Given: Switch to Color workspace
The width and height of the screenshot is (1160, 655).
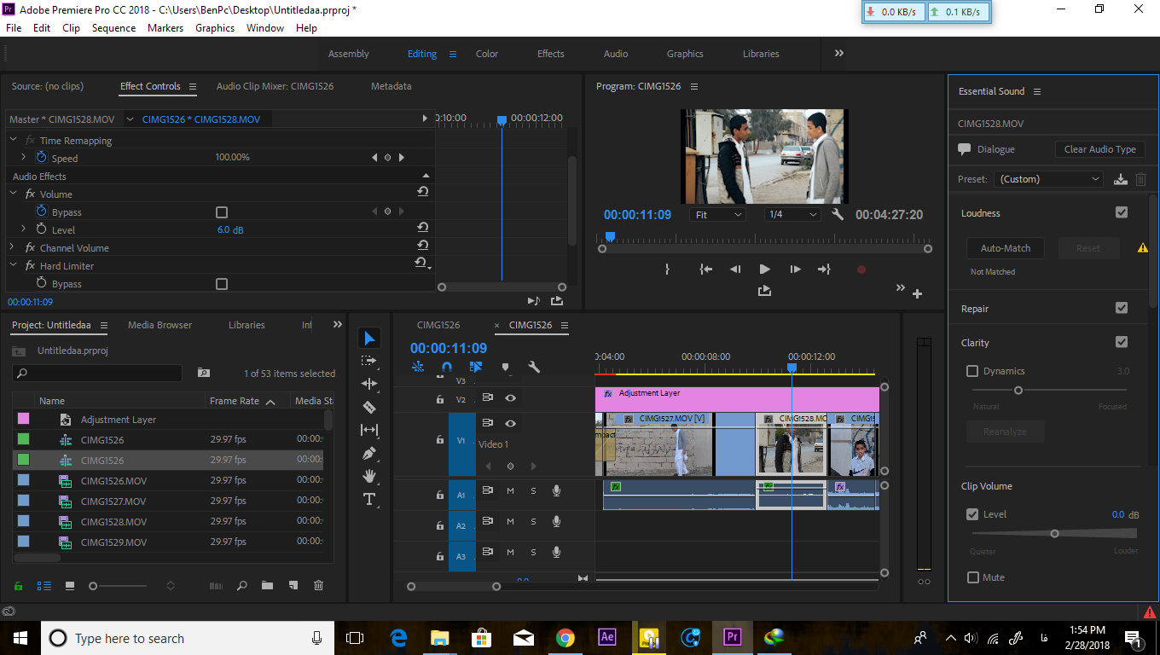Looking at the screenshot, I should click(487, 54).
